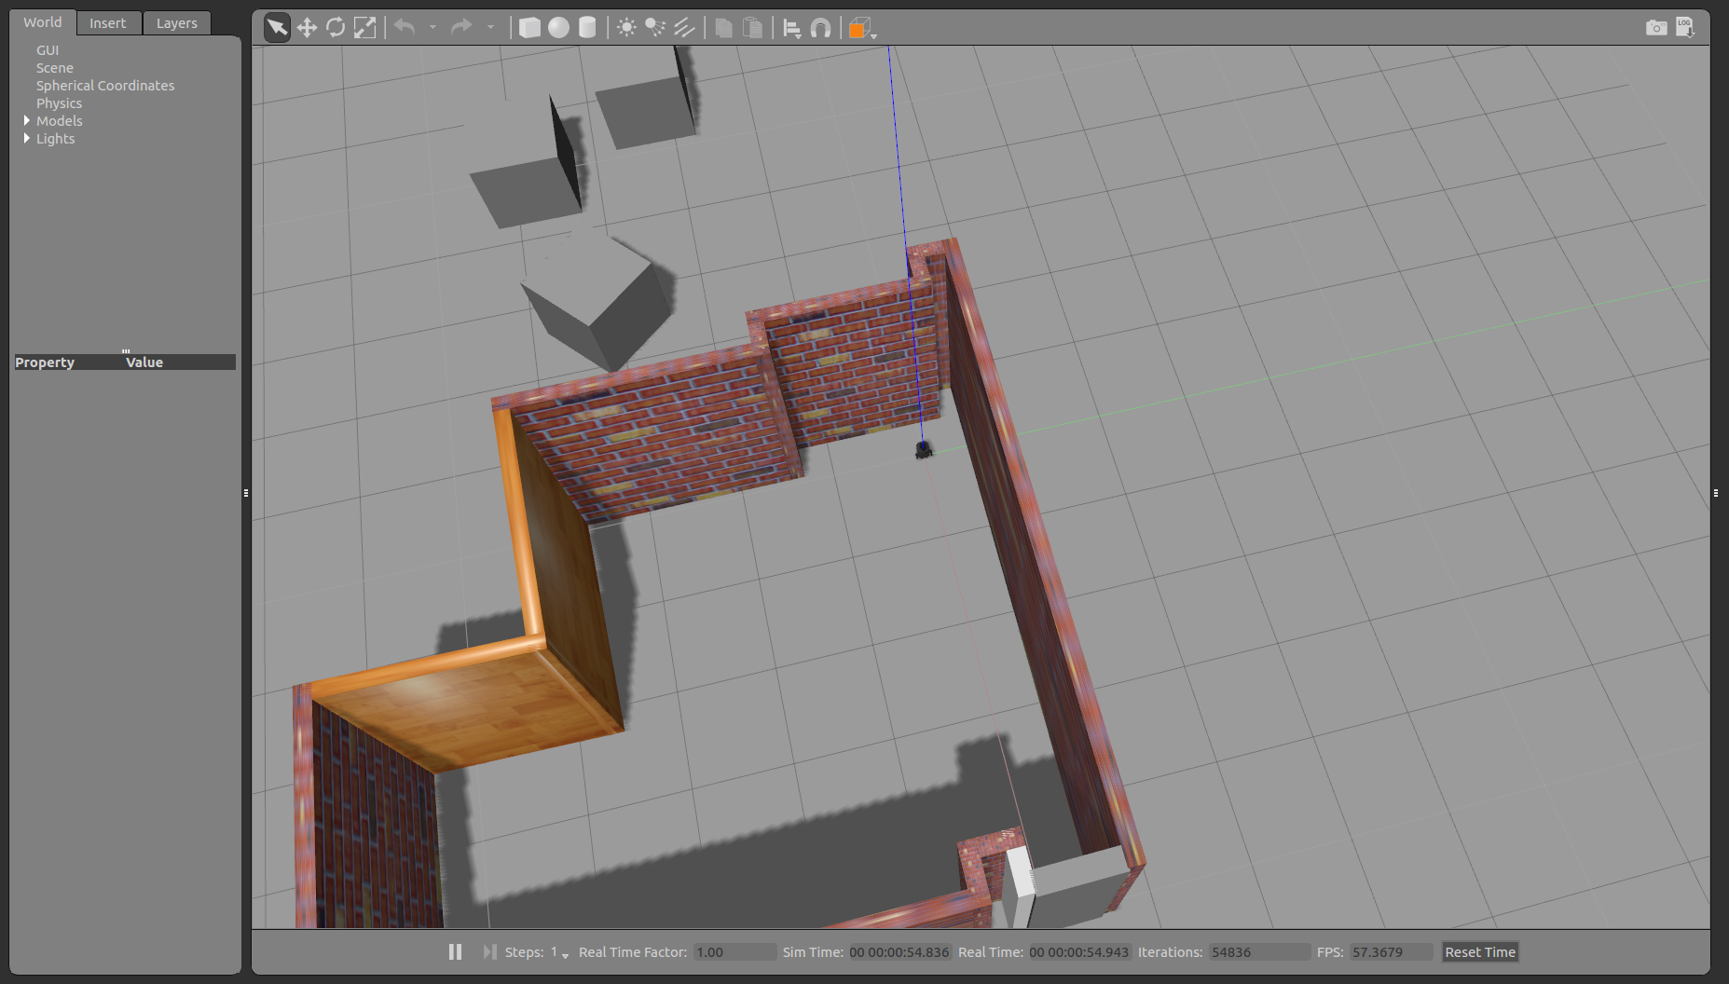This screenshot has width=1729, height=984.
Task: Add a directional light
Action: pos(684,28)
